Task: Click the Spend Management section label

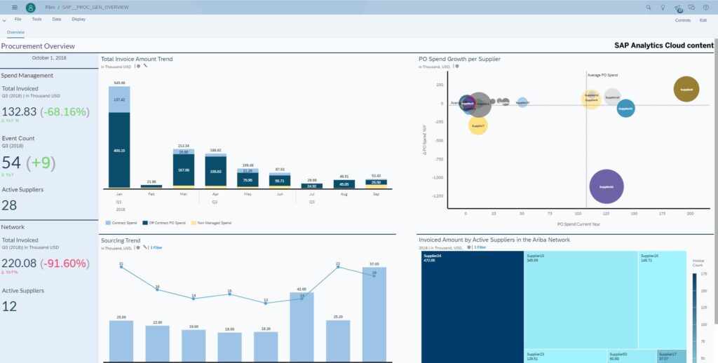Action: [27, 76]
